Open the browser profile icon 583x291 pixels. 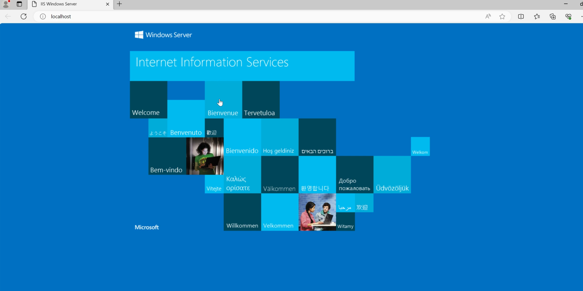6,4
